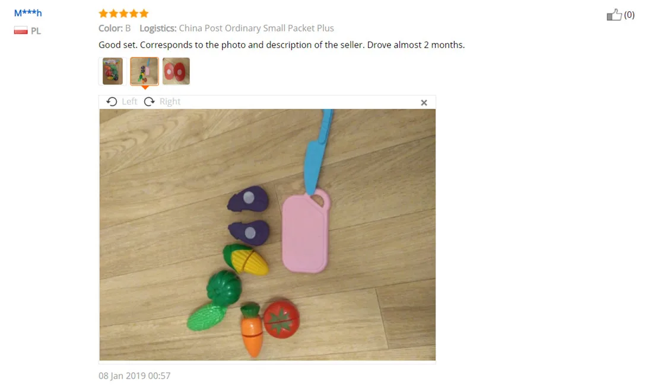Open reviewer M***h's profile link

tap(28, 13)
